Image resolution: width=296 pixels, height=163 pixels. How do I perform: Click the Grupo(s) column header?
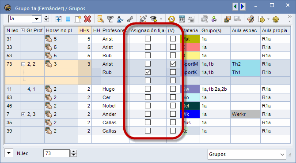pos(215,30)
